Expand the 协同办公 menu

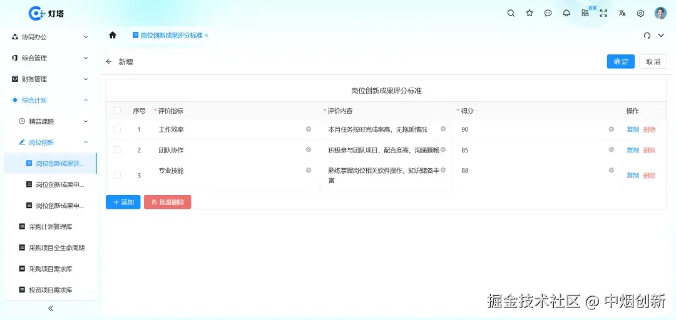coord(50,37)
